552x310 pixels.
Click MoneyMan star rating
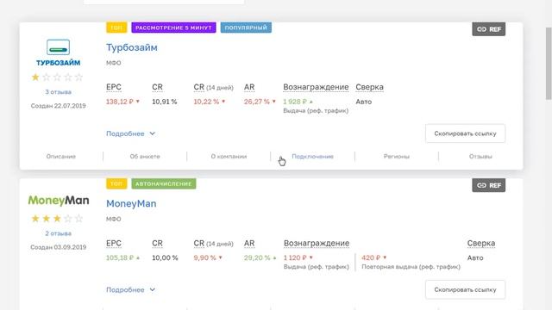(57, 219)
